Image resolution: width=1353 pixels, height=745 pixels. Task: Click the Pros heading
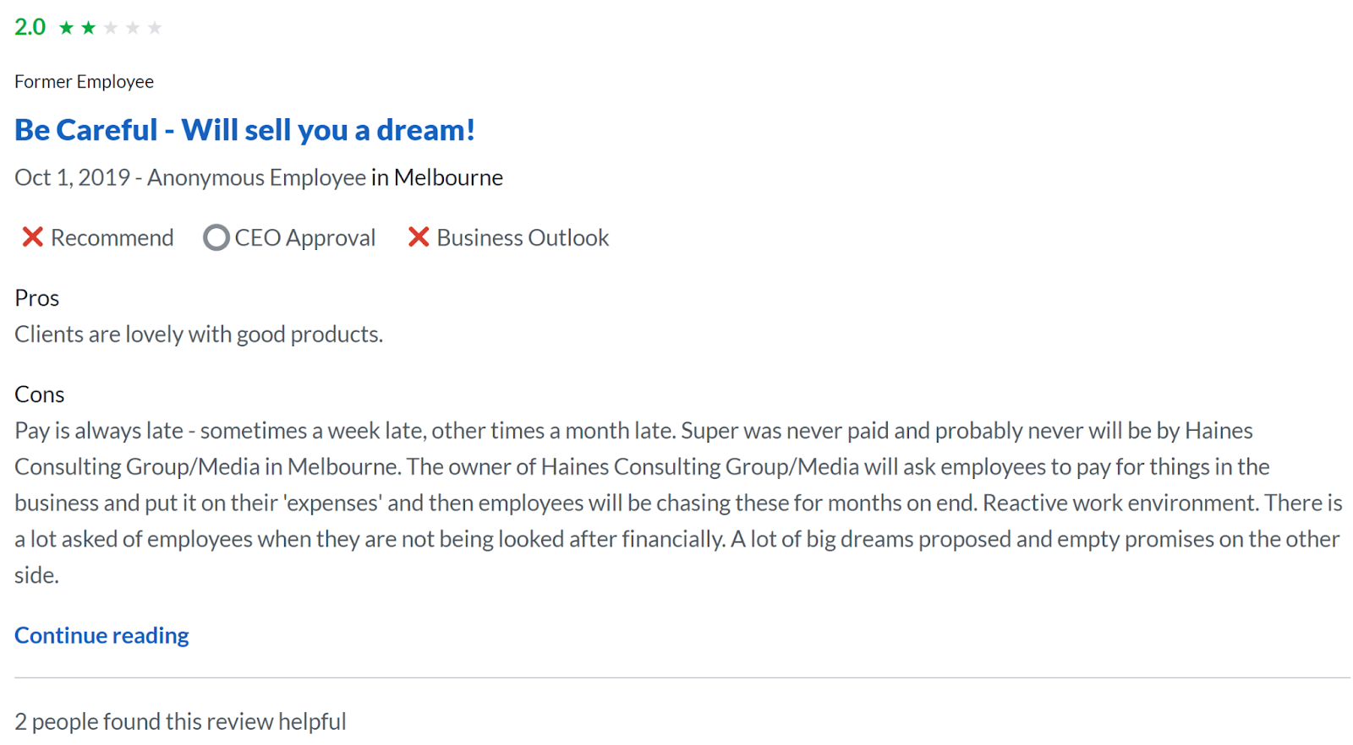36,298
